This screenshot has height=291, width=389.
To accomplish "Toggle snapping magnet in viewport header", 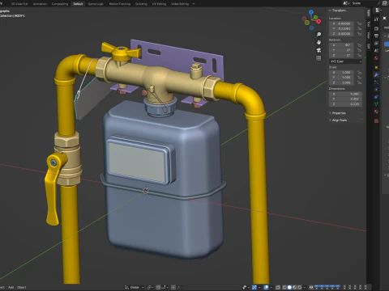I will click(x=158, y=287).
